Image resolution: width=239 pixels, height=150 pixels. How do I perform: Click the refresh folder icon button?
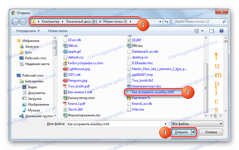pos(167,22)
